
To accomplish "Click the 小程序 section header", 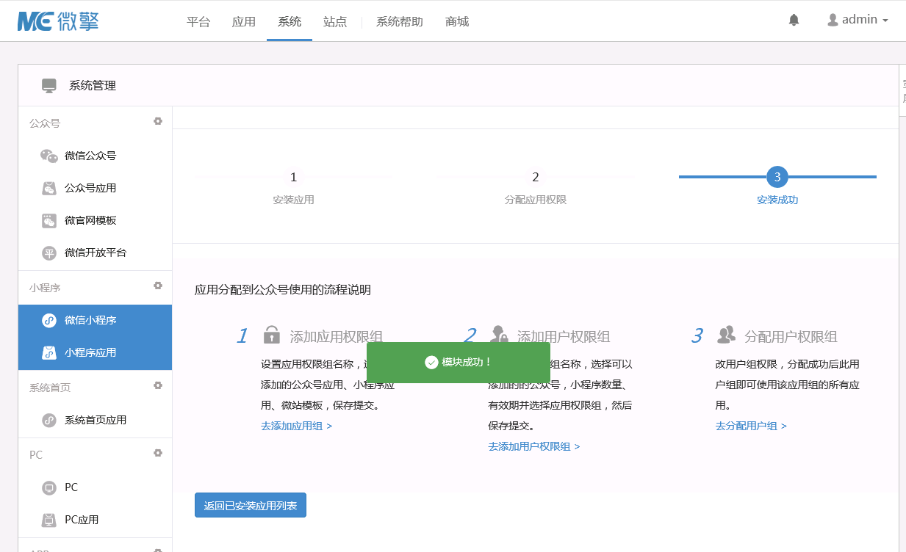I will click(x=45, y=288).
